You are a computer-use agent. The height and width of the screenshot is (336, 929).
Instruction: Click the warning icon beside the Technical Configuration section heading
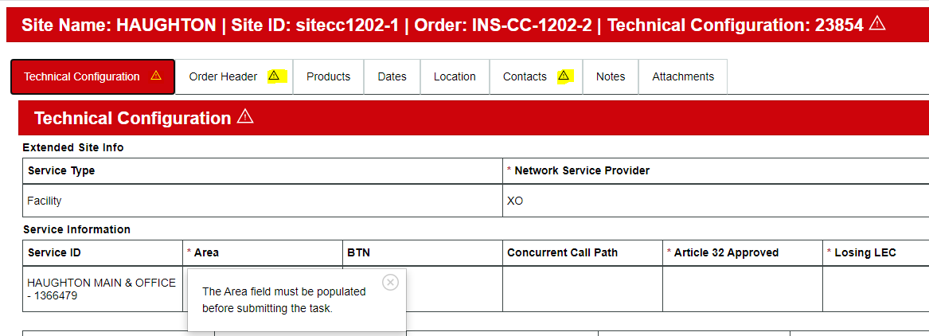245,116
